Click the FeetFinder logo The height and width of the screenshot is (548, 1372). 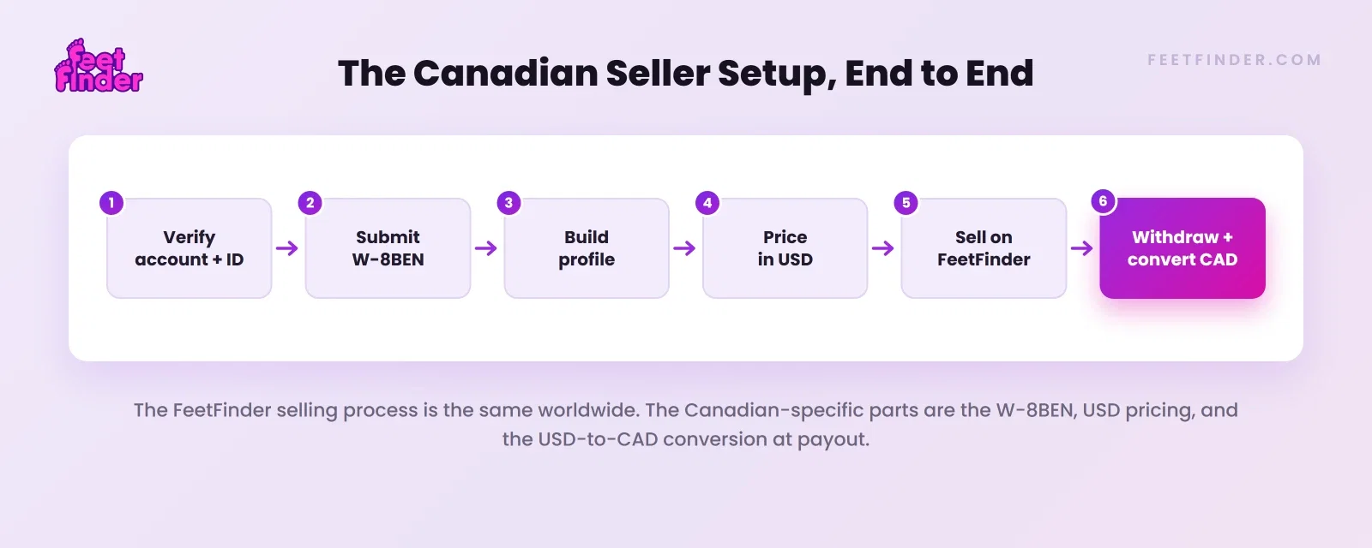click(x=99, y=66)
